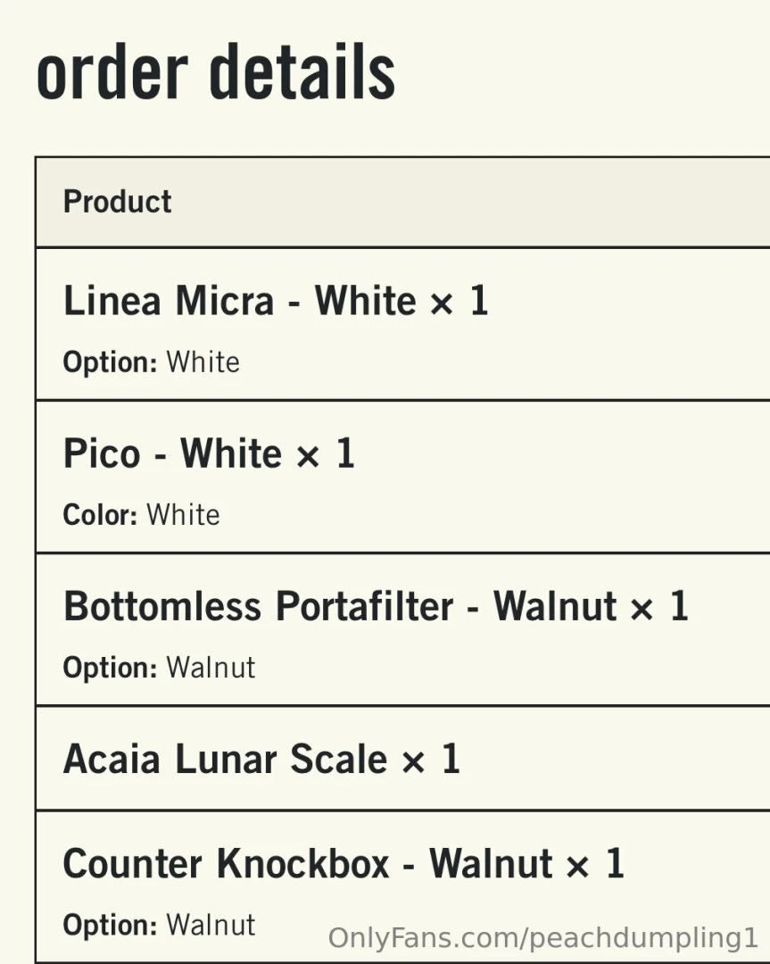Click "Option: Walnut" under Bottomless Portafilter

click(159, 668)
